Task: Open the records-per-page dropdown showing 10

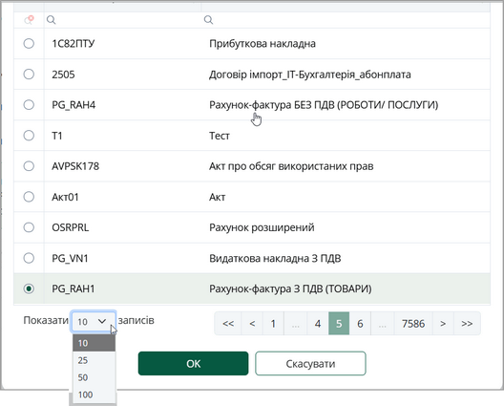Action: [x=94, y=321]
